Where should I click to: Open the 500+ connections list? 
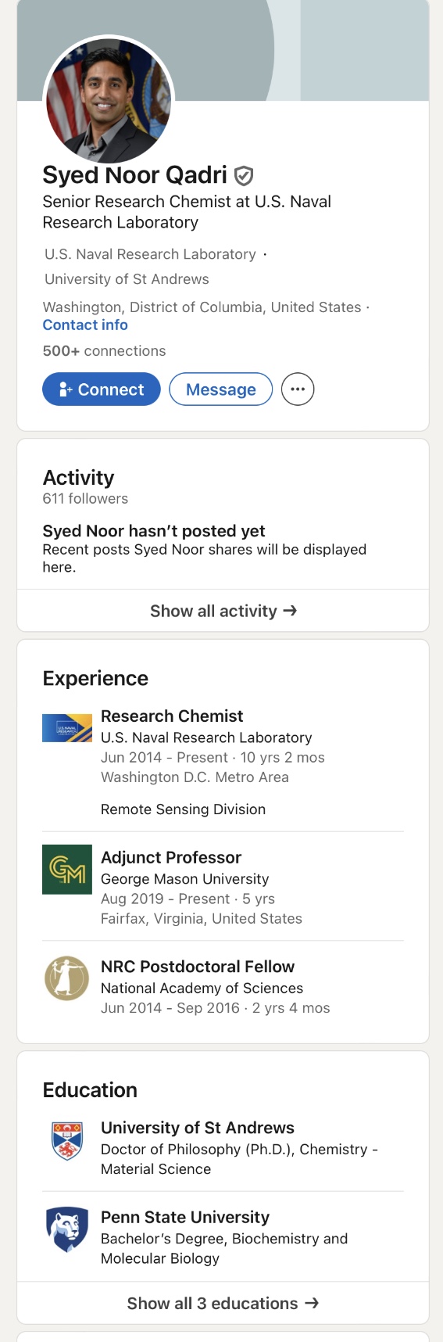pyautogui.click(x=104, y=350)
